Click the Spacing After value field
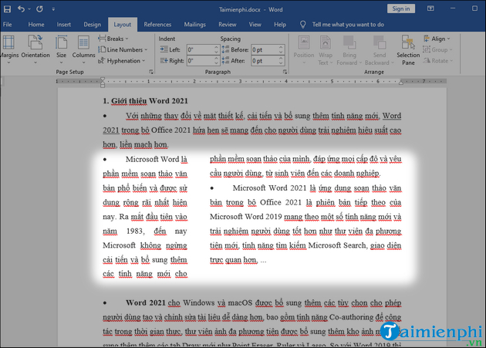This screenshot has height=348, width=486. click(265, 61)
